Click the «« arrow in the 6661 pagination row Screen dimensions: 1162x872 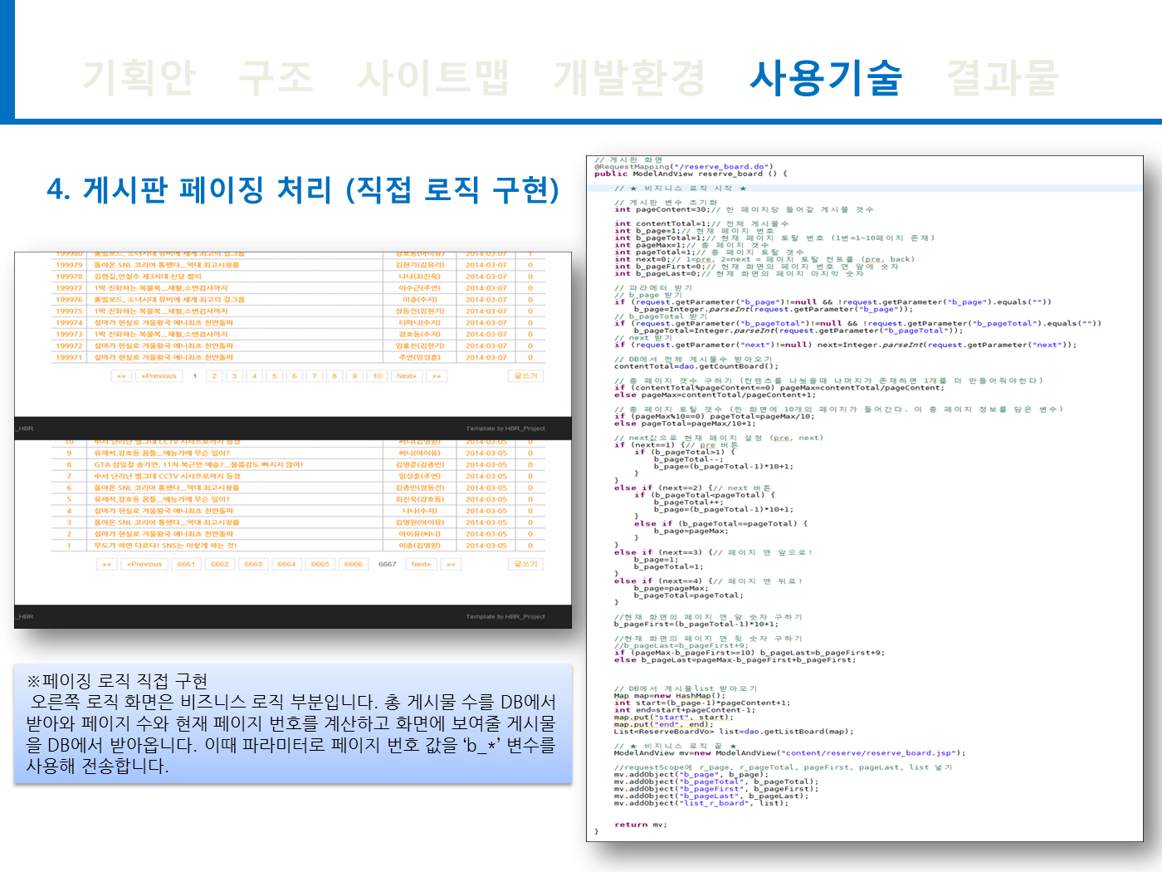tap(106, 564)
